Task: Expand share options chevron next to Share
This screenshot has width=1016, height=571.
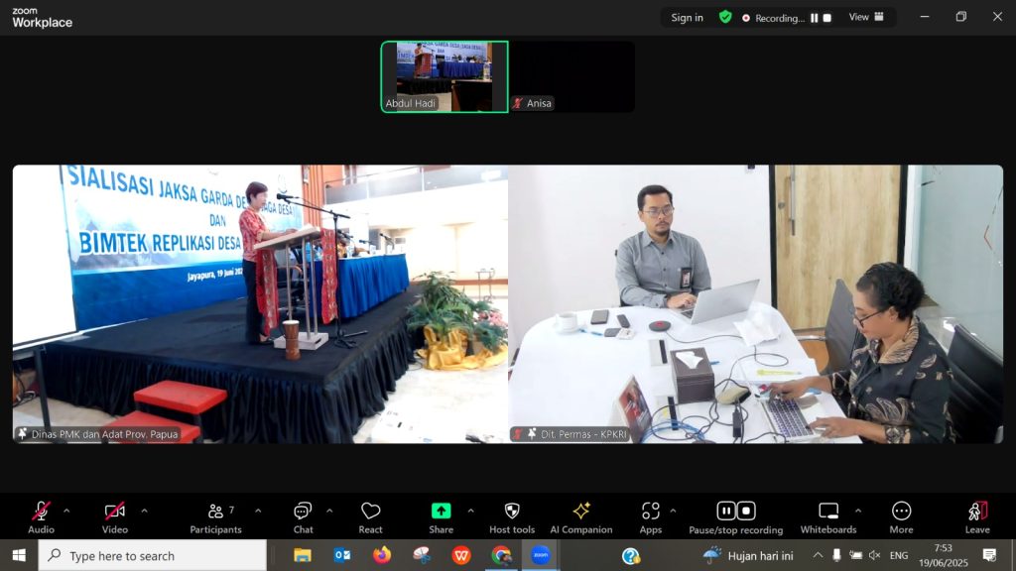Action: click(x=470, y=511)
